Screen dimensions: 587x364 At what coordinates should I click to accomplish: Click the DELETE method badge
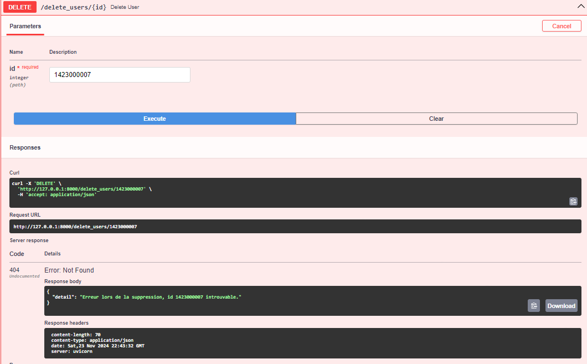[x=19, y=7]
